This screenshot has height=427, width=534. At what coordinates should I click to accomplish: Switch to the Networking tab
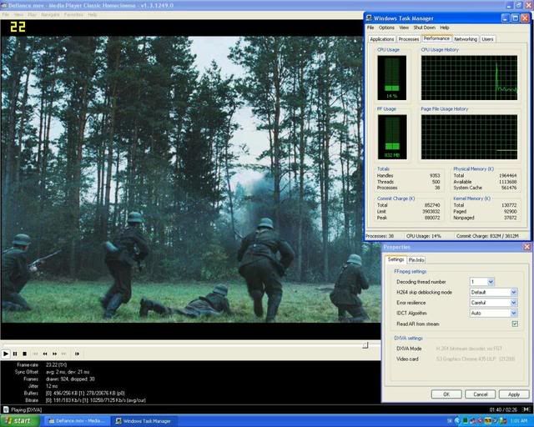[x=466, y=39]
